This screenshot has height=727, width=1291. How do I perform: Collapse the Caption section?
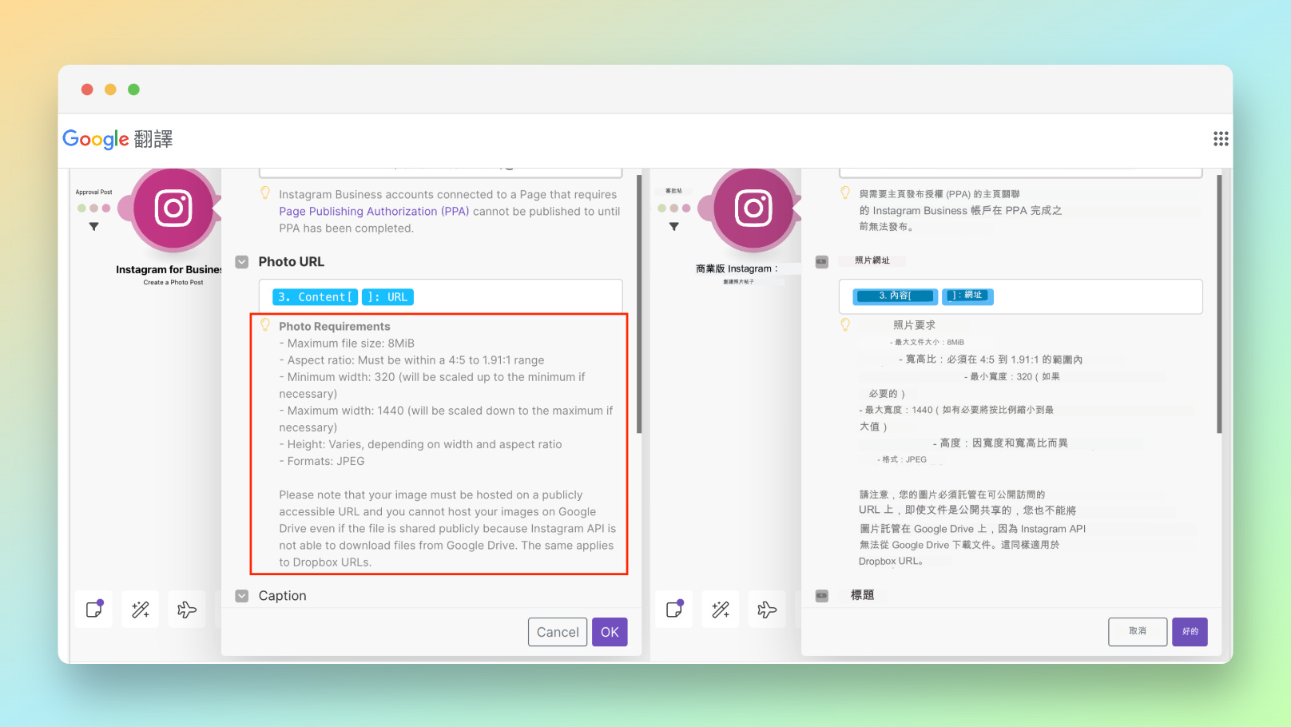(x=242, y=596)
